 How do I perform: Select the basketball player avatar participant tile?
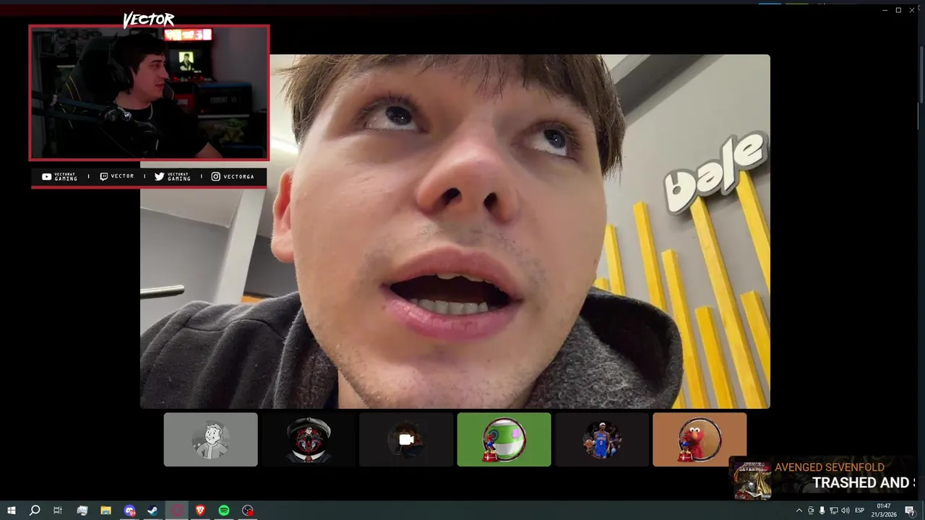[x=601, y=439]
